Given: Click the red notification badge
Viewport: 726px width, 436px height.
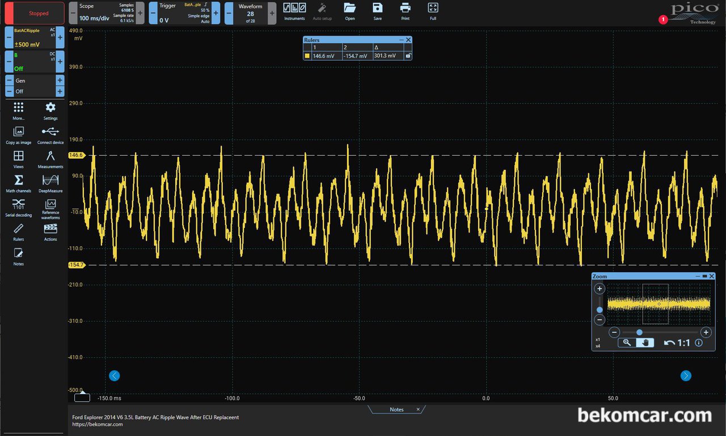Looking at the screenshot, I should 662,20.
